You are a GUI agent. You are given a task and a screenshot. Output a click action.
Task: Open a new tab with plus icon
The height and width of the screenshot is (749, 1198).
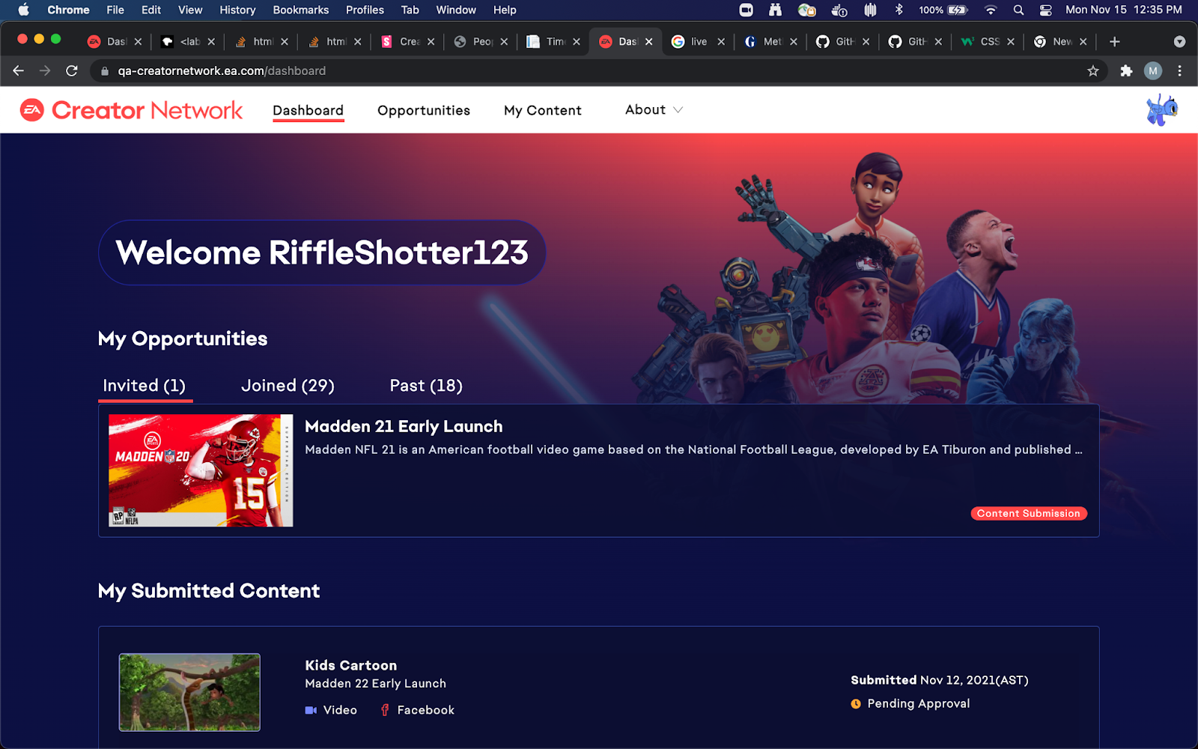[1115, 41]
